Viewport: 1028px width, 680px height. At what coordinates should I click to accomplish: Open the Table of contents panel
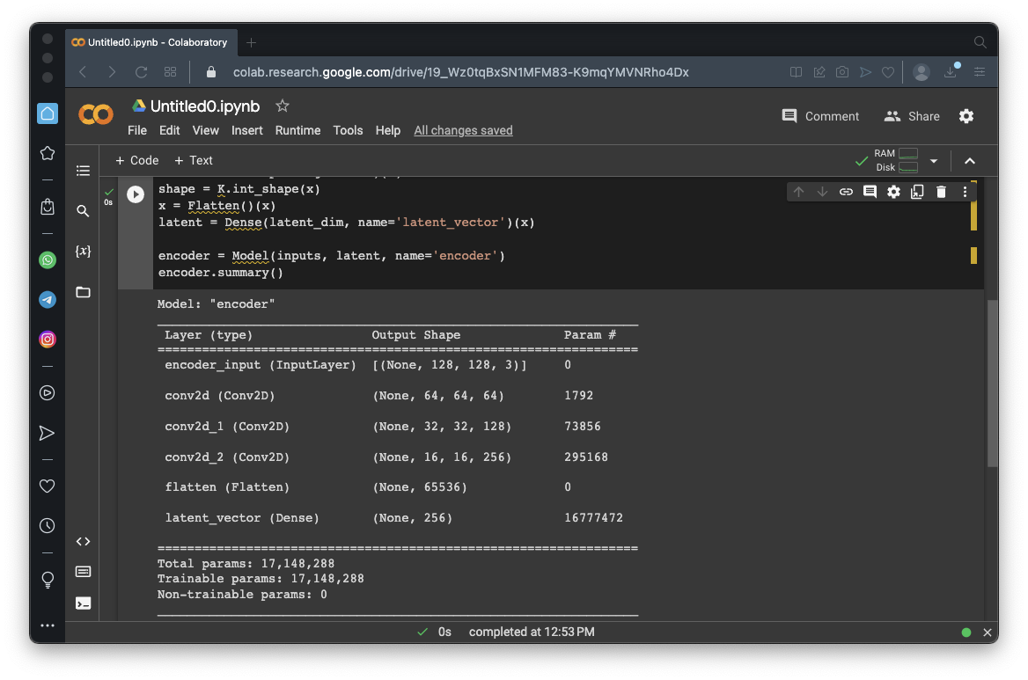point(83,171)
